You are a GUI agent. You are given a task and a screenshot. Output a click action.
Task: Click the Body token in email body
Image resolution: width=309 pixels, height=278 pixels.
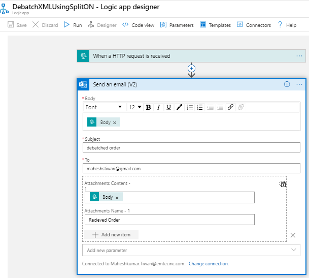coord(104,122)
